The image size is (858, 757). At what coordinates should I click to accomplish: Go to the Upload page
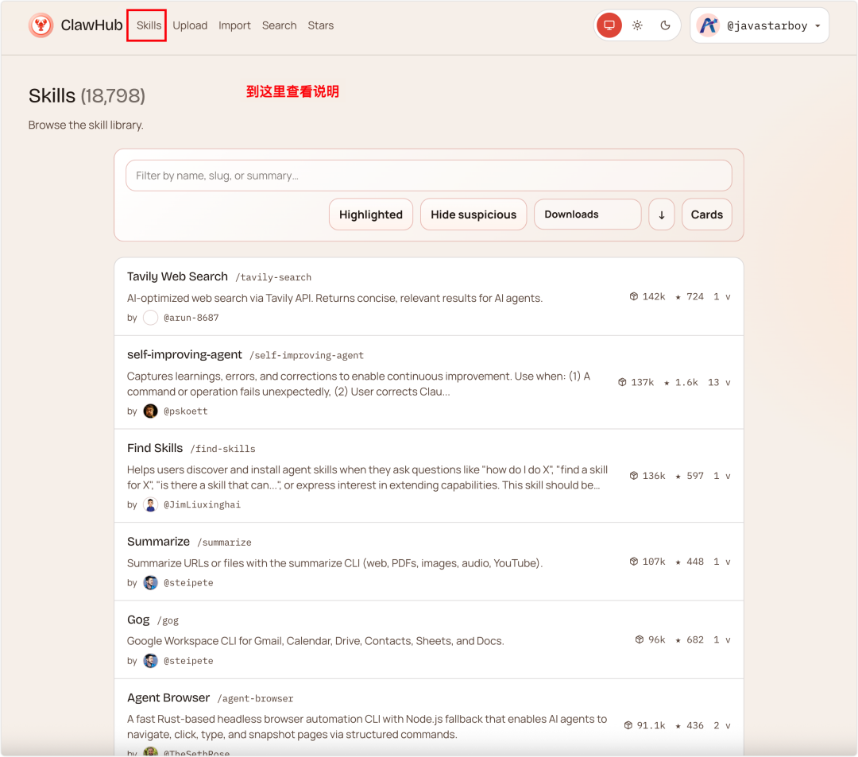pyautogui.click(x=190, y=25)
